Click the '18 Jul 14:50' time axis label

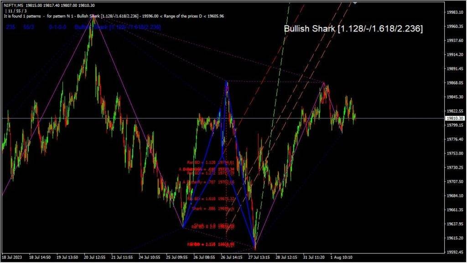point(40,258)
